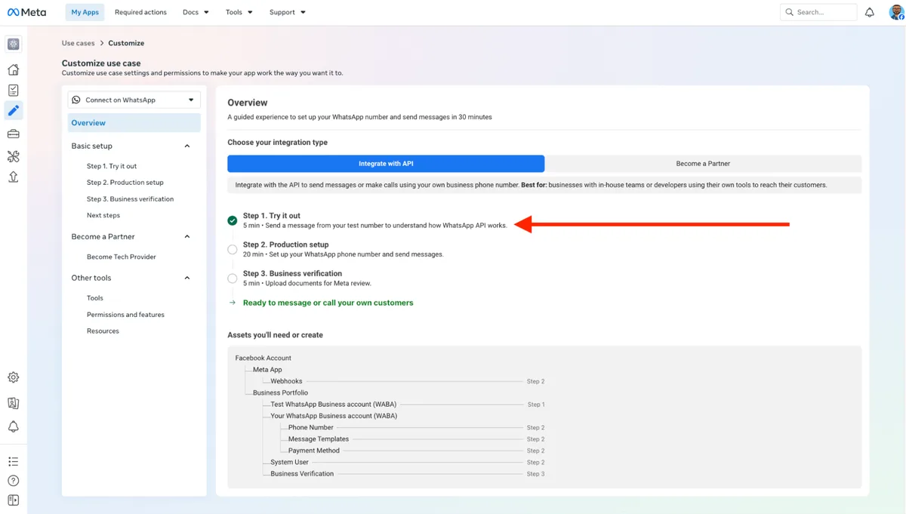
Task: Collapse the Basic setup section
Action: click(x=187, y=146)
